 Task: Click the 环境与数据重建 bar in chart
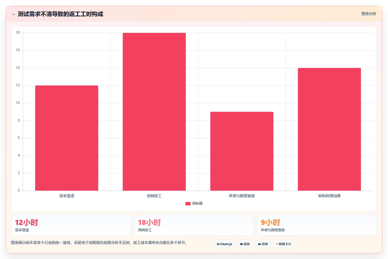tap(242, 151)
